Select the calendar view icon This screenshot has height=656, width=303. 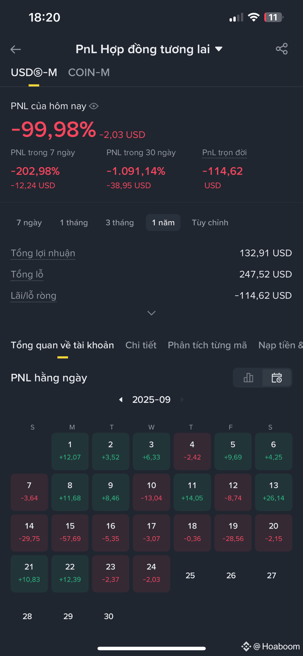point(277,377)
